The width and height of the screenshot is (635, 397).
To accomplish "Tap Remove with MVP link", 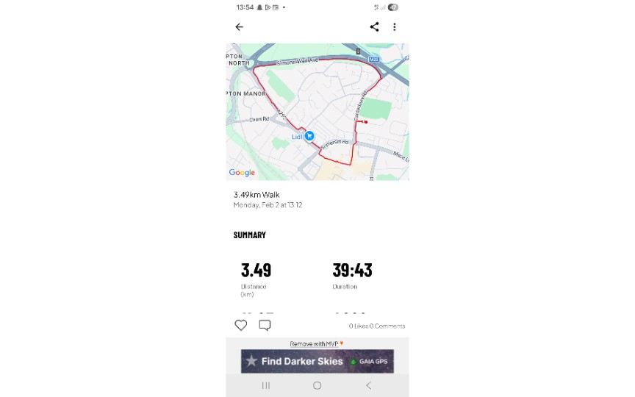I will click(x=316, y=343).
